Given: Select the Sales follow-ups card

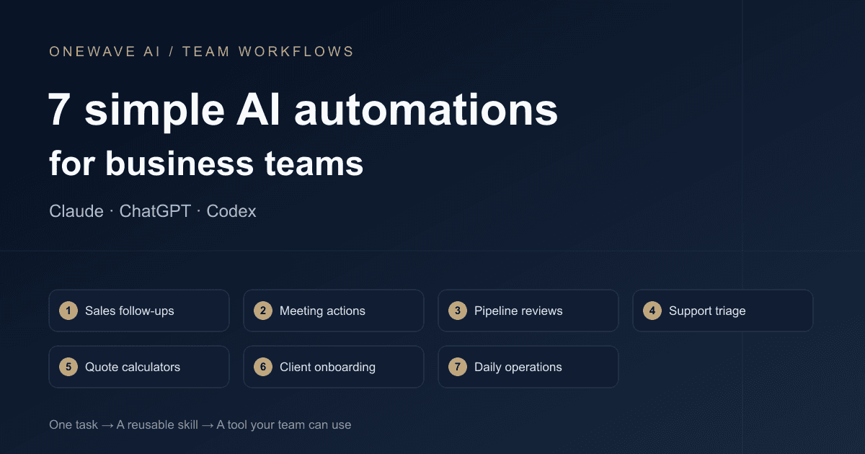Looking at the screenshot, I should click(139, 311).
